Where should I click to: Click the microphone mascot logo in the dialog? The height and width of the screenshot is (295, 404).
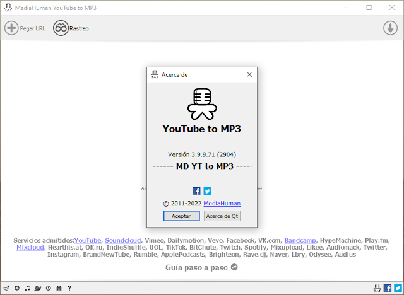click(202, 104)
